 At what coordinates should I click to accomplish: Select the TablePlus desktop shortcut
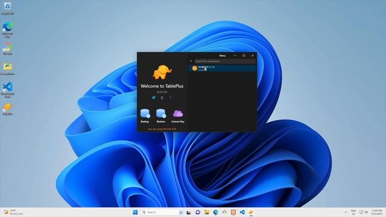click(8, 109)
